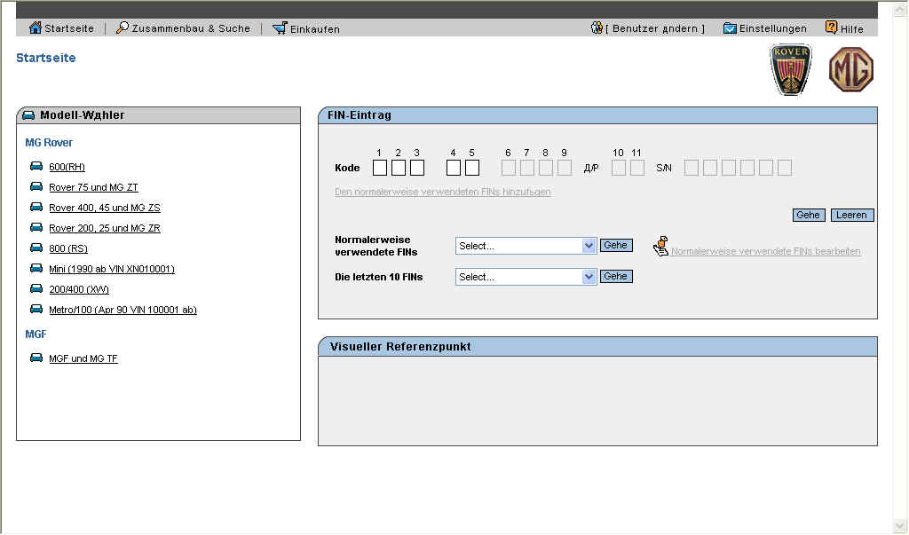909x535 pixels.
Task: Click Kode input box 4
Action: tap(454, 168)
